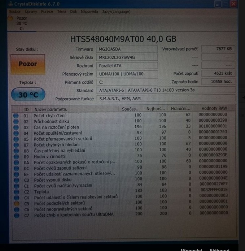Click blue status dot for 05 Počet přemapovaných sektorů
The height and width of the screenshot is (251, 245).
(x=16, y=139)
